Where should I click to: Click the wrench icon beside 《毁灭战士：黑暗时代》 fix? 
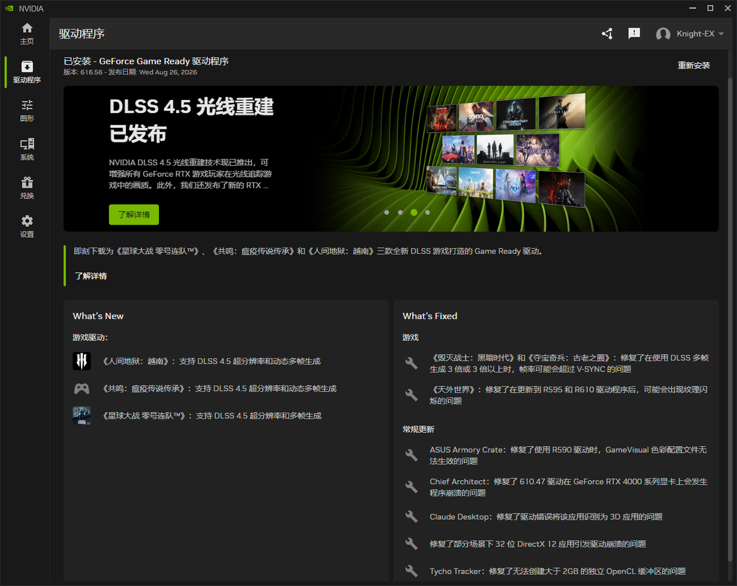click(x=411, y=363)
